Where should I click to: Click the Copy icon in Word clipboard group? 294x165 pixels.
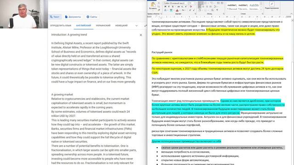(x=159, y=6)
